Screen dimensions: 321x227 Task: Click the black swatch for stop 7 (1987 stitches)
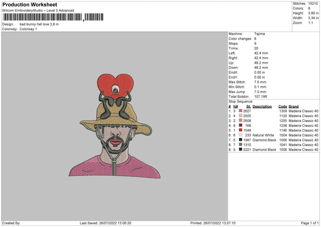(x=241, y=140)
